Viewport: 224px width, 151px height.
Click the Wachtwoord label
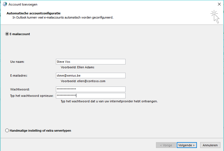click(20, 89)
